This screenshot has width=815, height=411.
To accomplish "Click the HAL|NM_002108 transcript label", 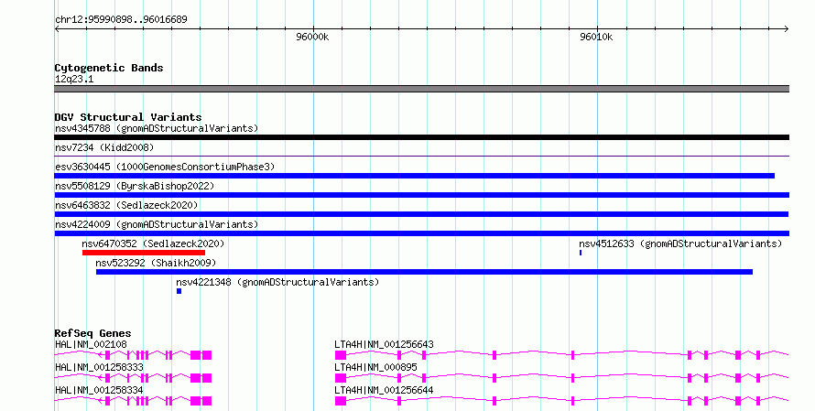I will [91, 344].
